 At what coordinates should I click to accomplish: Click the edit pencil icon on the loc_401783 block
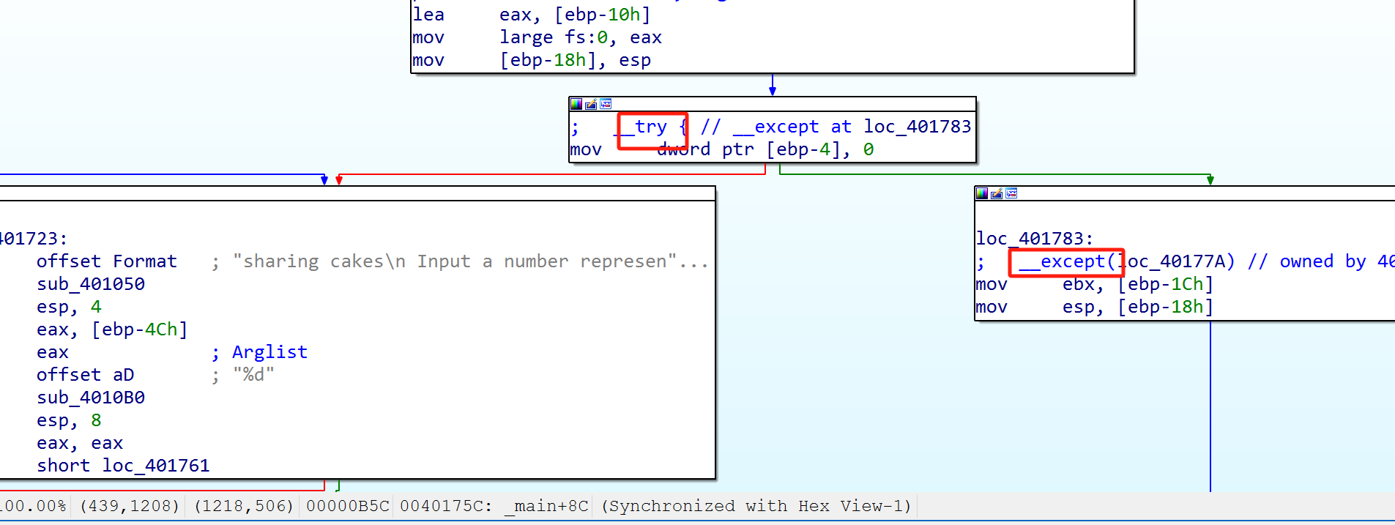tap(997, 193)
